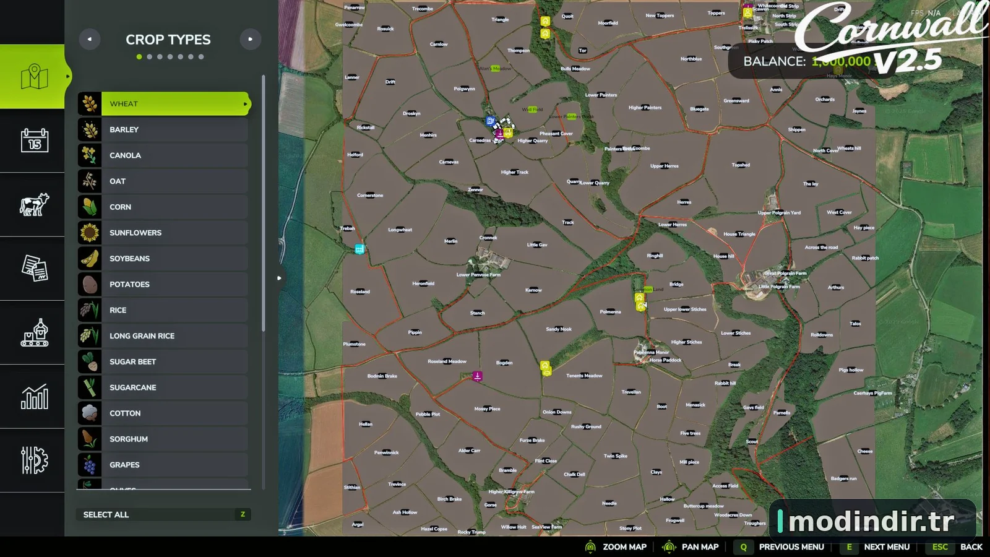Select purple sell point marker below Roseland Meadow
Screen dimensions: 990x557
coord(478,376)
